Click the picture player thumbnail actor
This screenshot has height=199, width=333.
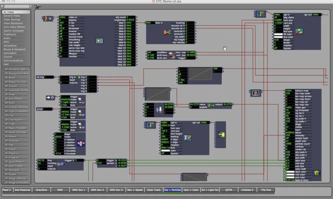coord(256,92)
